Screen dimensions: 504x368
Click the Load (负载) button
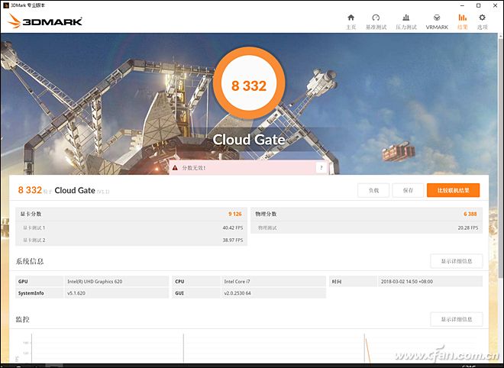(x=373, y=190)
